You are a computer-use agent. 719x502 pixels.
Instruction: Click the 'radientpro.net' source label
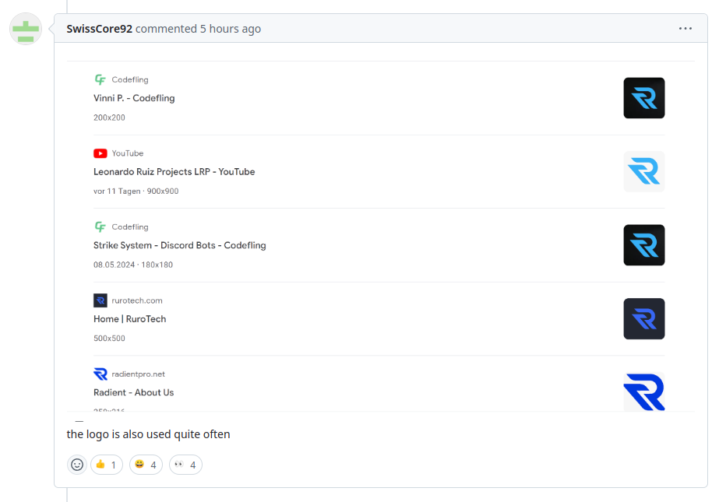pos(139,374)
